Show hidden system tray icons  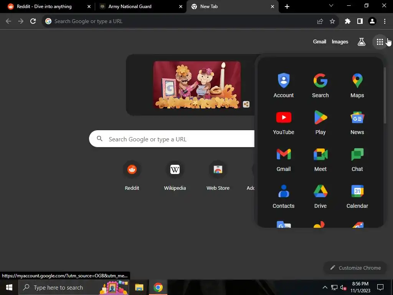325,287
